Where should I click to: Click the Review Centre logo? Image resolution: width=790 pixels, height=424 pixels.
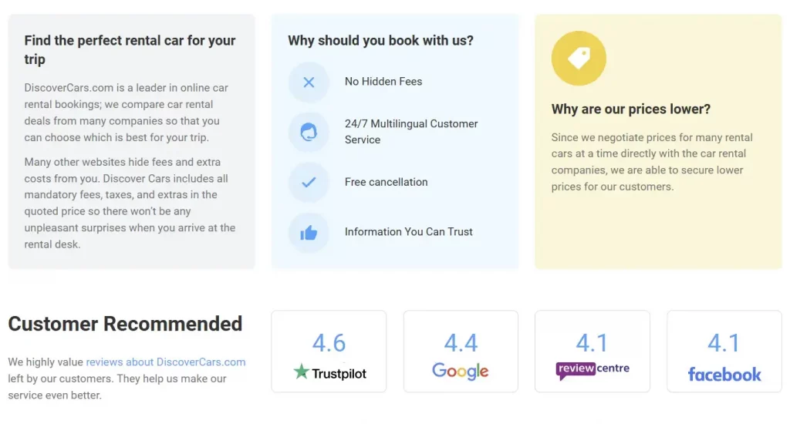coord(592,370)
